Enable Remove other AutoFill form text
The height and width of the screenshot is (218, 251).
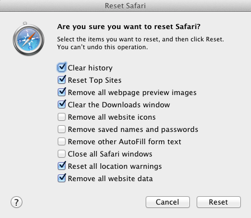(62, 141)
